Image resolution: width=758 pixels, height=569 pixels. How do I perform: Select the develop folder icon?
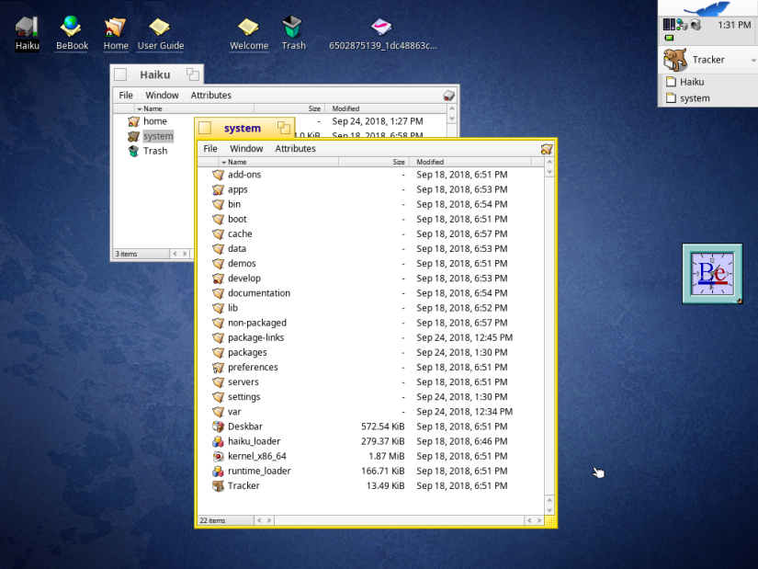pyautogui.click(x=219, y=279)
